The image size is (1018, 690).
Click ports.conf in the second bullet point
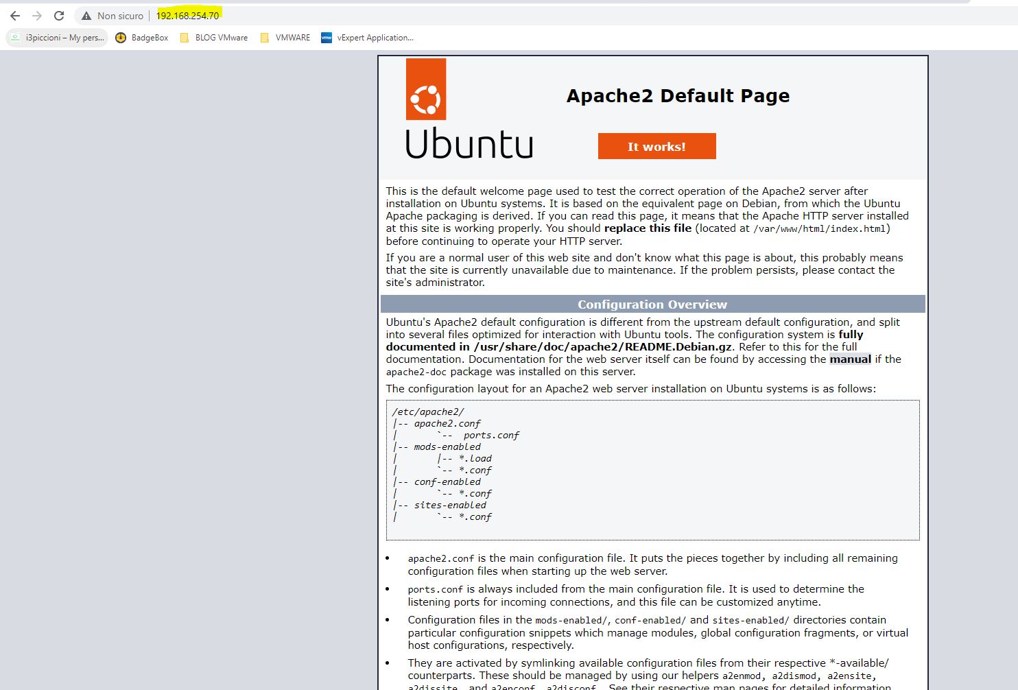pyautogui.click(x=436, y=590)
